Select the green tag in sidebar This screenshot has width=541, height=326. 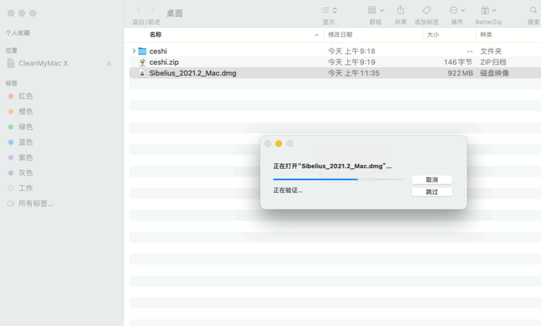coord(26,127)
